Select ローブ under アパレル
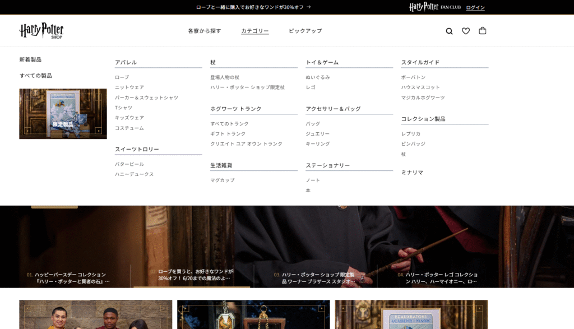The image size is (574, 329). tap(122, 77)
